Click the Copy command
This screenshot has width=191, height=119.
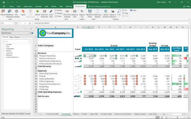coord(125,13)
